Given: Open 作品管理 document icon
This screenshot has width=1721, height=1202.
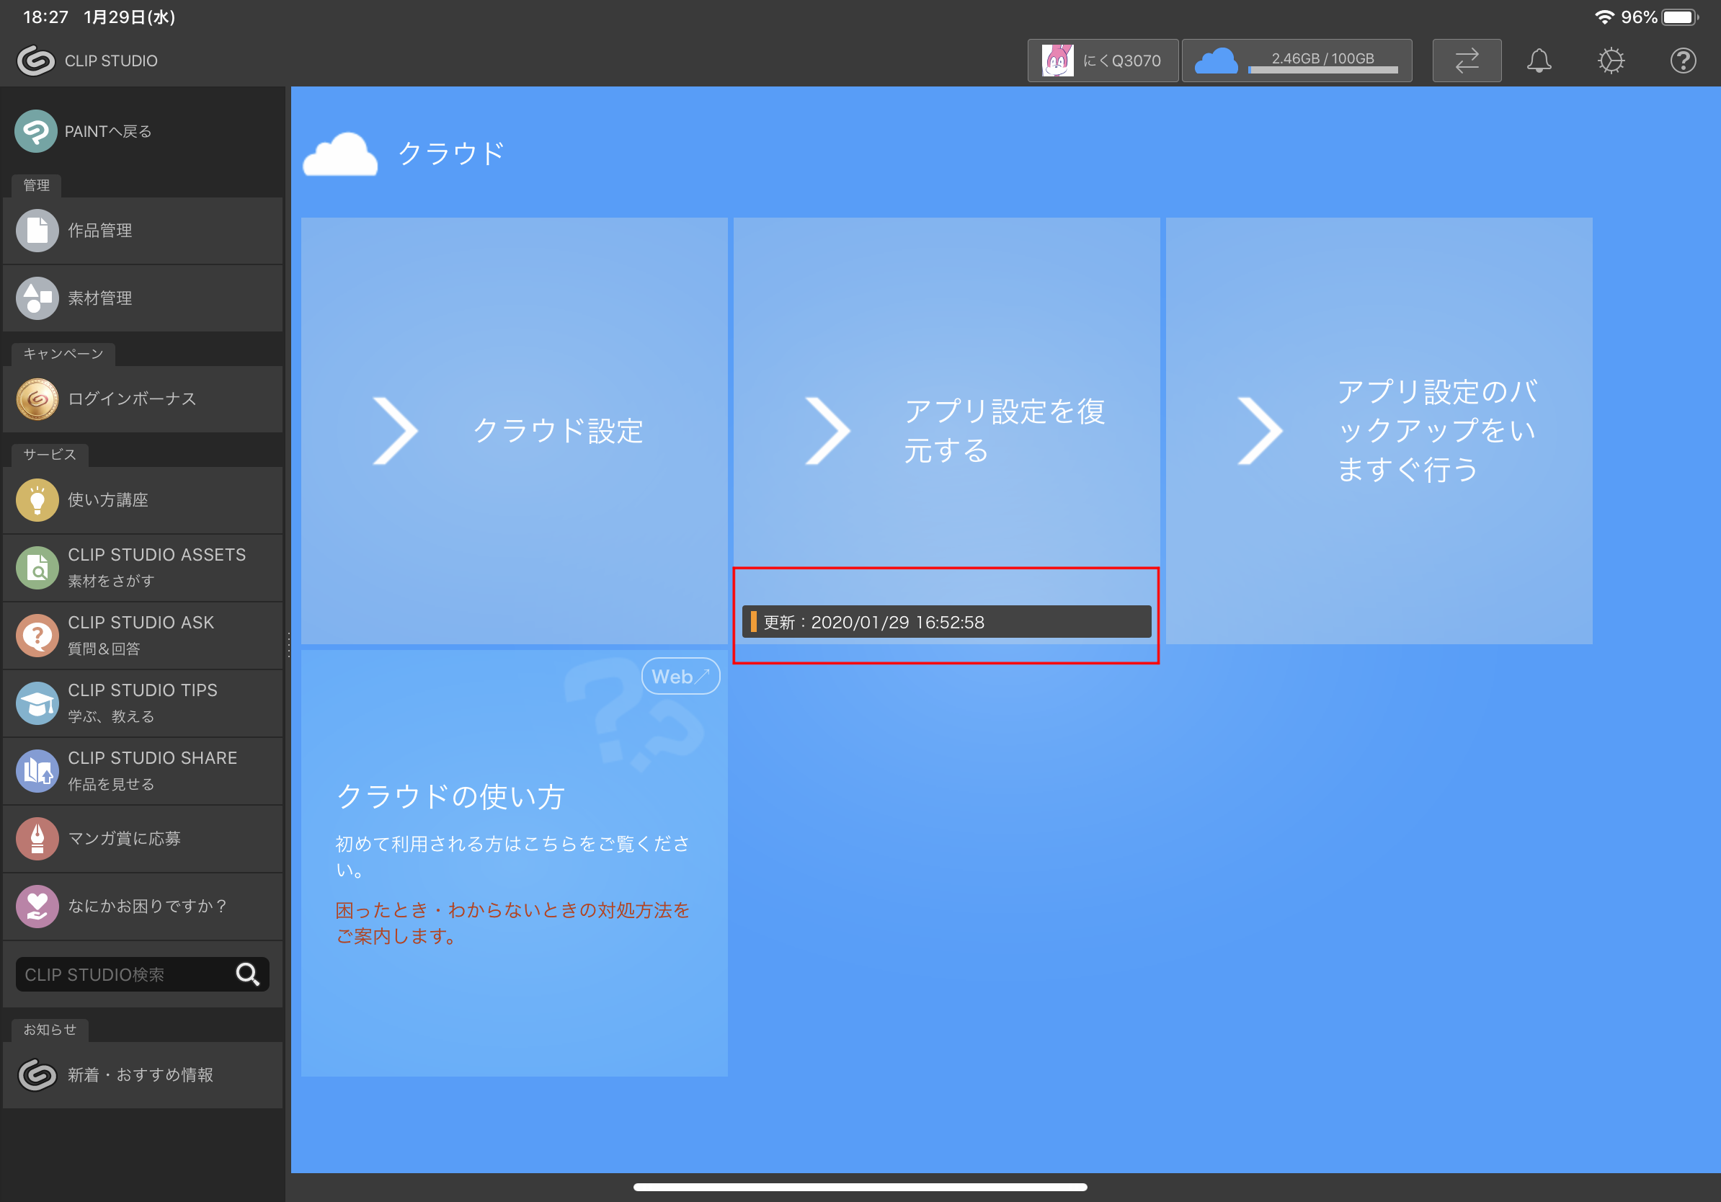Looking at the screenshot, I should 37,230.
